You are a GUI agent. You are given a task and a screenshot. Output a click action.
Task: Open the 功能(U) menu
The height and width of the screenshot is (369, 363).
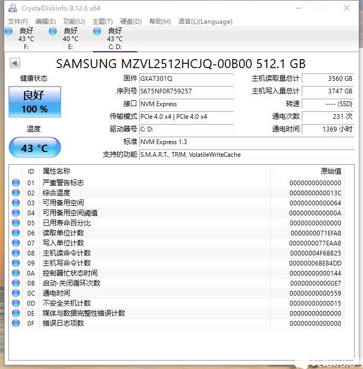click(74, 22)
